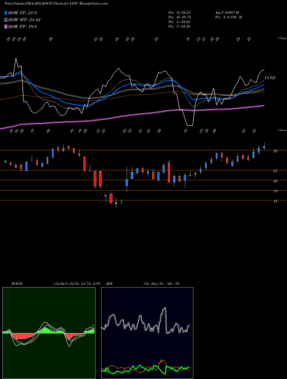287x379 pixels.
Task: Click the 19 price axis label
Action: coord(275,191)
